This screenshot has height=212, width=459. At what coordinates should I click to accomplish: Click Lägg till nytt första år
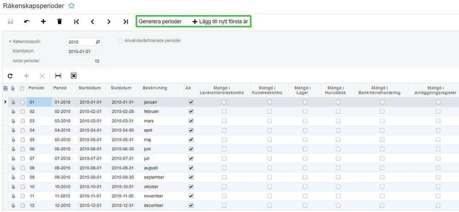tap(220, 21)
